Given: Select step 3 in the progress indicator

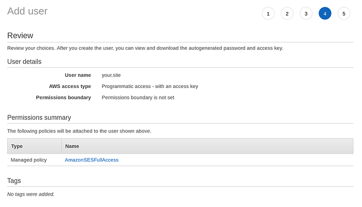Looking at the screenshot, I should 306,13.
